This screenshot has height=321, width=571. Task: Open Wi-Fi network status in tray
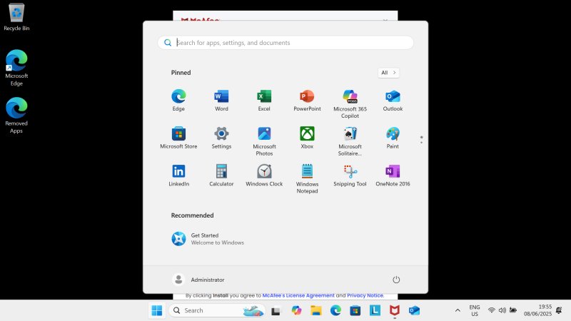pos(491,310)
